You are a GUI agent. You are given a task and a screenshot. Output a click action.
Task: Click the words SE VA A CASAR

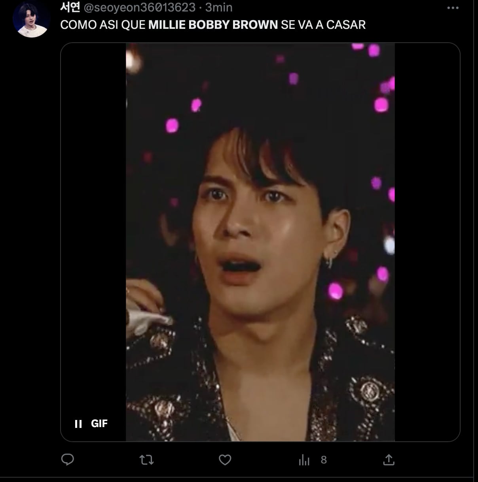323,24
